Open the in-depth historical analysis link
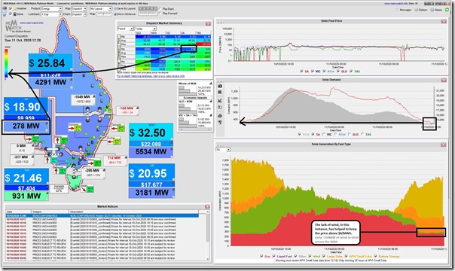 point(151,76)
